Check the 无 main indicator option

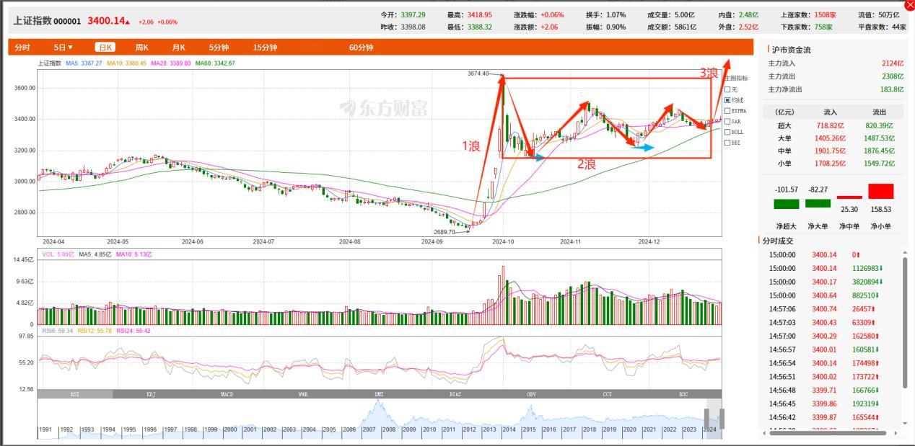click(727, 89)
